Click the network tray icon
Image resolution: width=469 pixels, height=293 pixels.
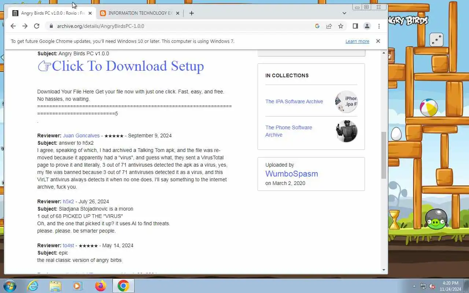[423, 286]
